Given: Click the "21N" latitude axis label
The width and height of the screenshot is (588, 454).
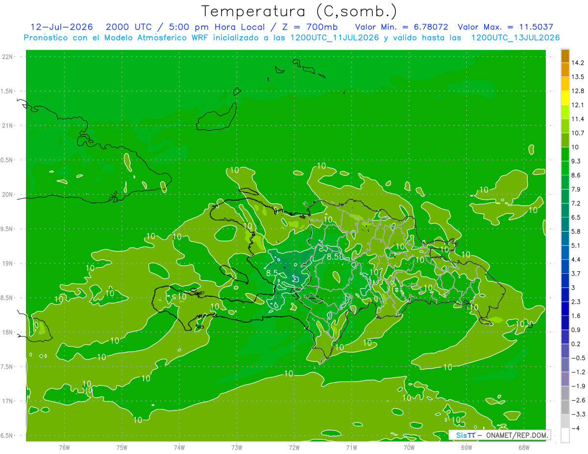Looking at the screenshot, I should (8, 126).
